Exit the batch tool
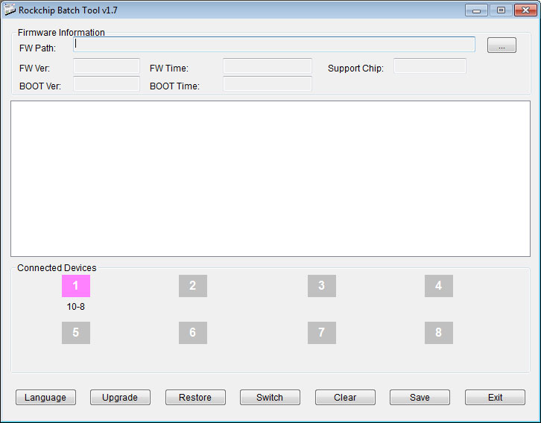This screenshot has height=423, width=541. click(495, 398)
